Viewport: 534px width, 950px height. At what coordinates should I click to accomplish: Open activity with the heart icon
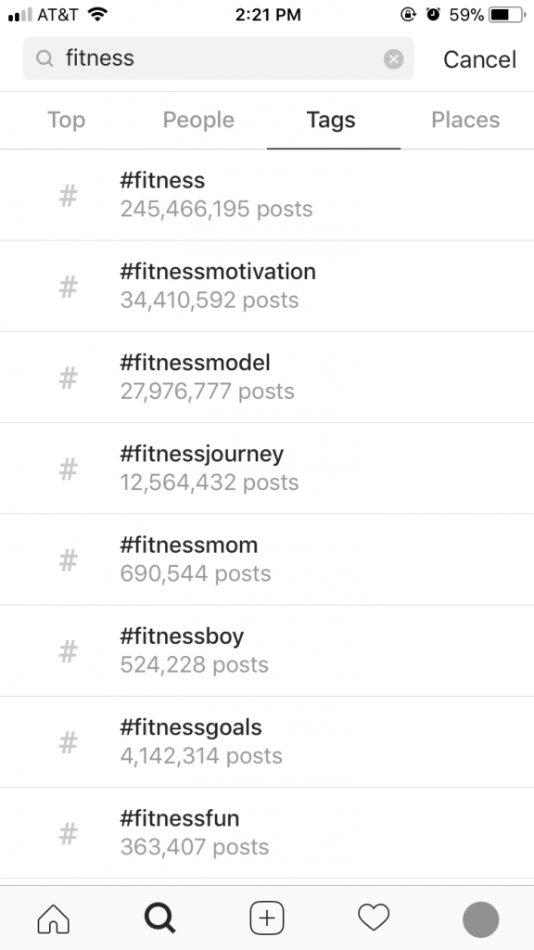(x=373, y=918)
